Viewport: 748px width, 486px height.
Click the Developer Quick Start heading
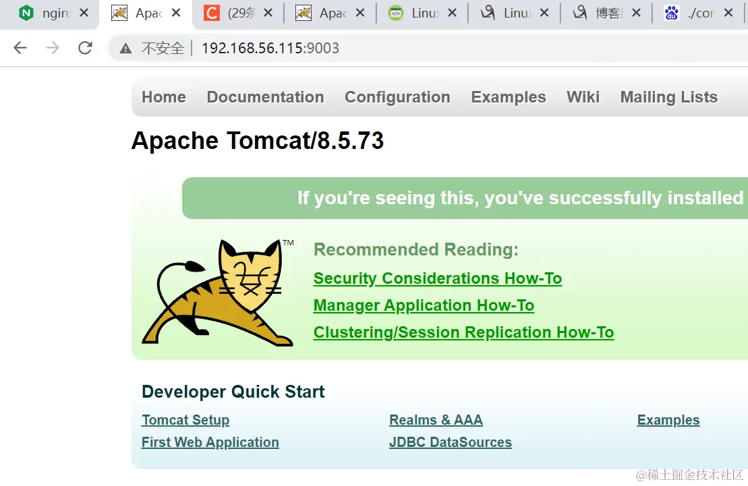tap(233, 392)
